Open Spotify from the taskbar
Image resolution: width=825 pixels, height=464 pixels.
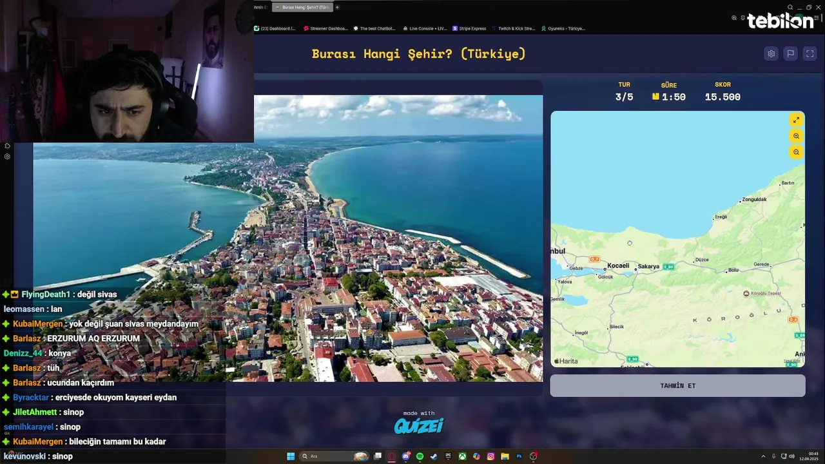tap(420, 456)
